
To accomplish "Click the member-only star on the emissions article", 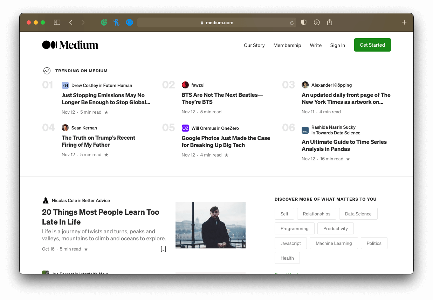I will (x=106, y=112).
